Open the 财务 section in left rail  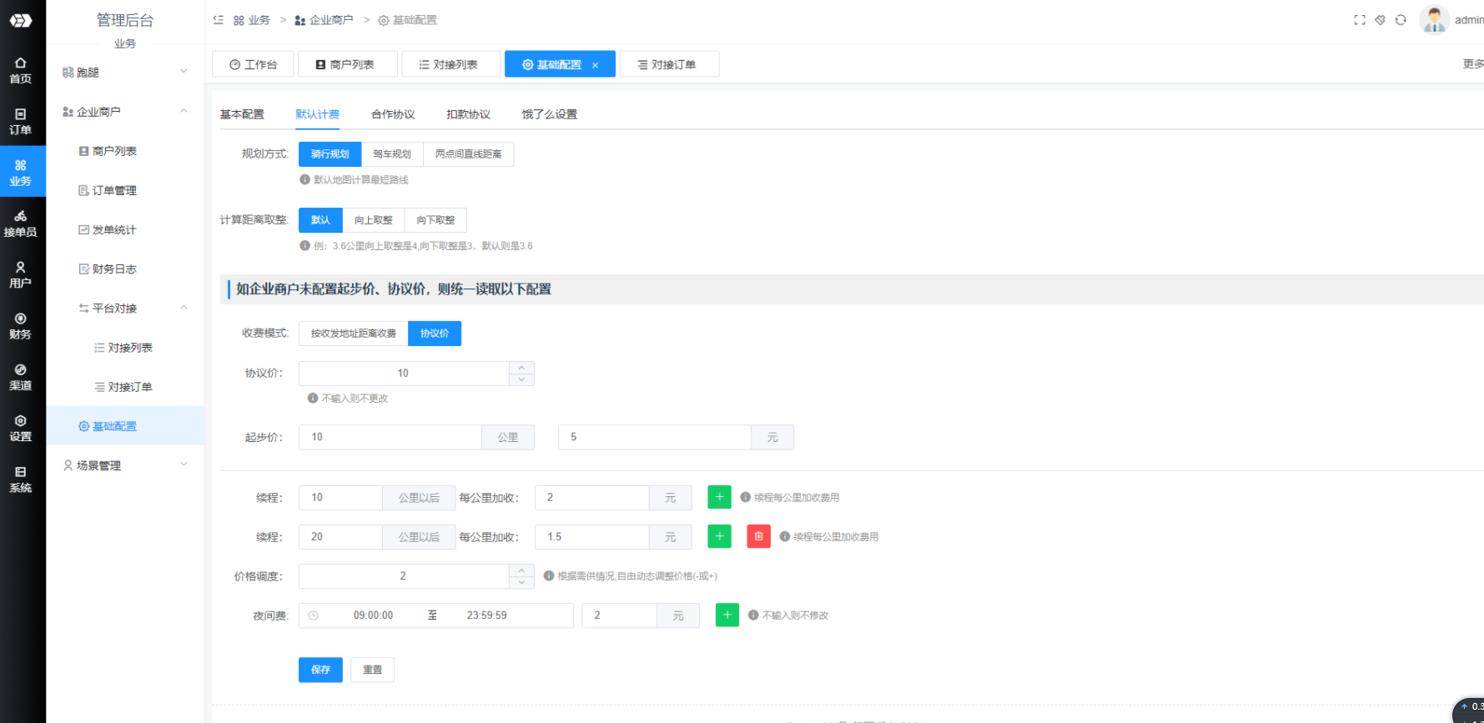[x=20, y=326]
